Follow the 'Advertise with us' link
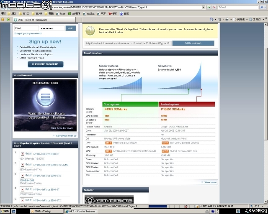 coord(66,136)
